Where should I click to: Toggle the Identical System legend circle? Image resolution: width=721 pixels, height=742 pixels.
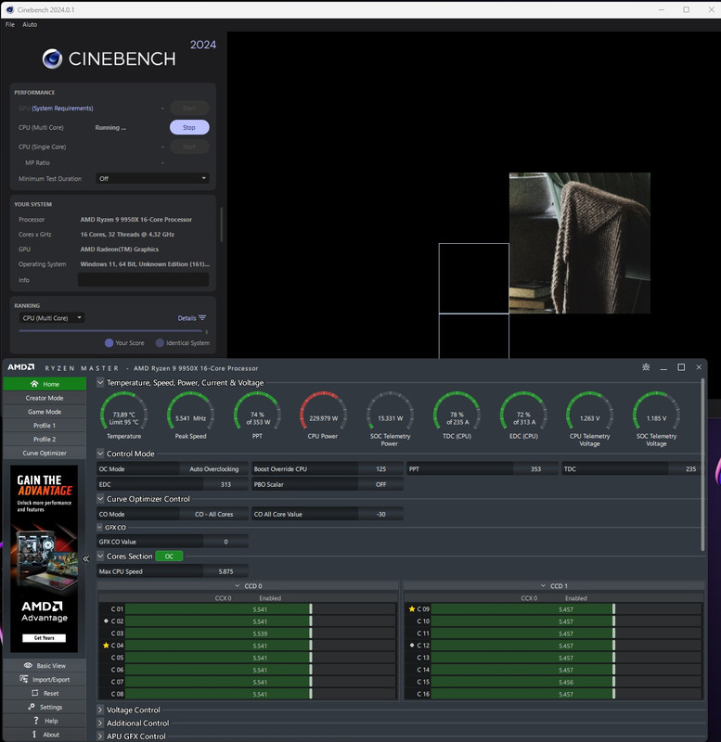160,342
